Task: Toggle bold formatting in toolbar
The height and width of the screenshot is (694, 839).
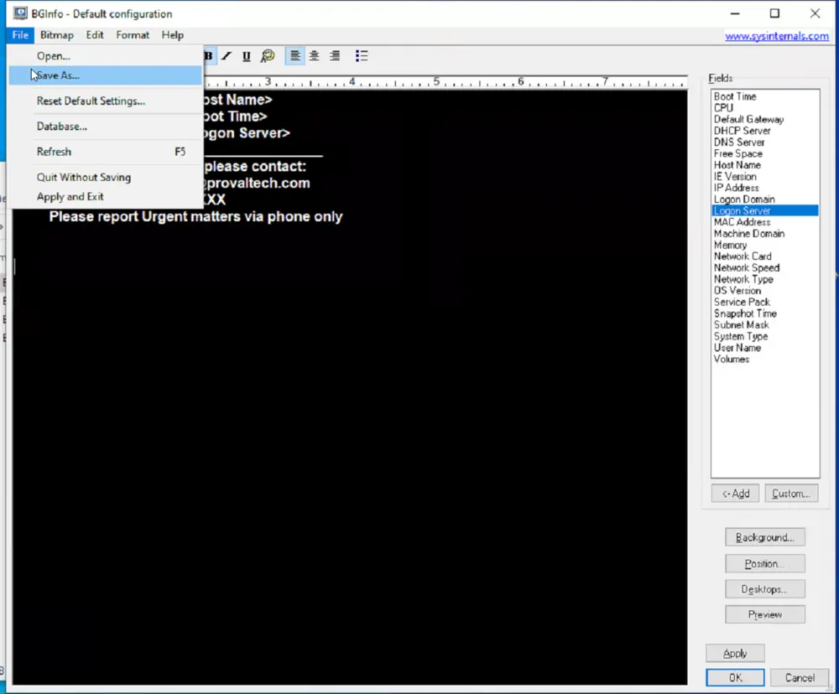Action: pos(209,55)
